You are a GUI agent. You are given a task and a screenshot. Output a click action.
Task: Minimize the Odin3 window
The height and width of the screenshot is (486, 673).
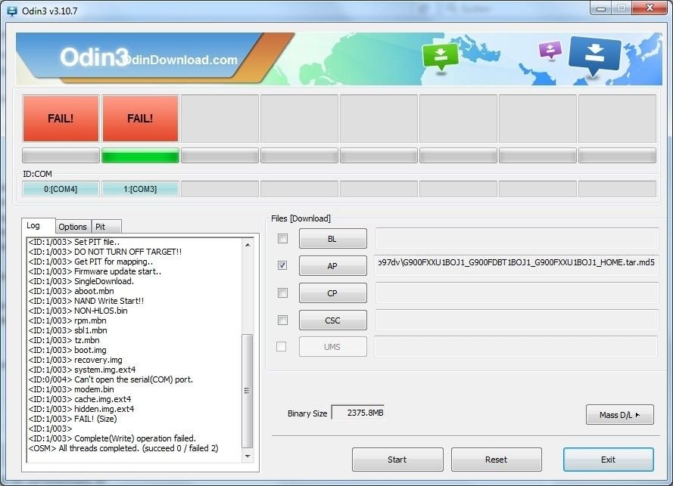point(600,8)
